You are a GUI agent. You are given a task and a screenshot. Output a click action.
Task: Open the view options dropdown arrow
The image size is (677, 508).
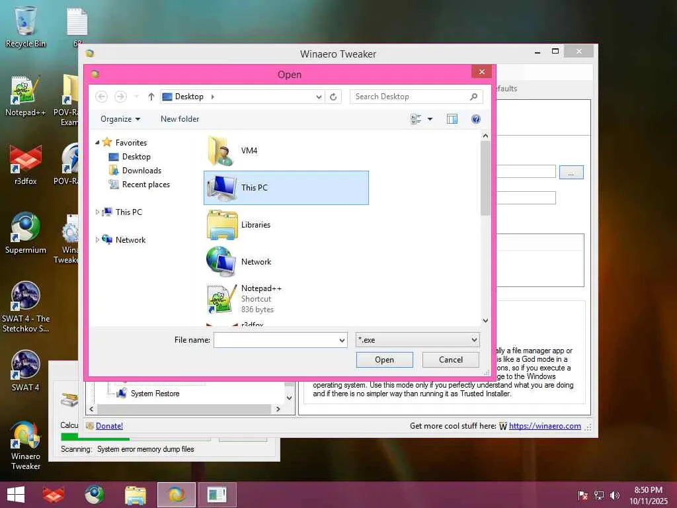[x=430, y=119]
